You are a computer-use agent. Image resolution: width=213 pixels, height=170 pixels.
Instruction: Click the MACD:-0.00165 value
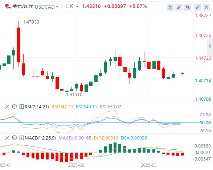tap(75, 138)
